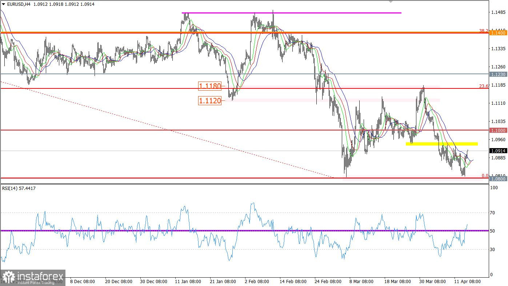Click the 24 Feb 08:00 date label
508x286 pixels.
coord(328,282)
